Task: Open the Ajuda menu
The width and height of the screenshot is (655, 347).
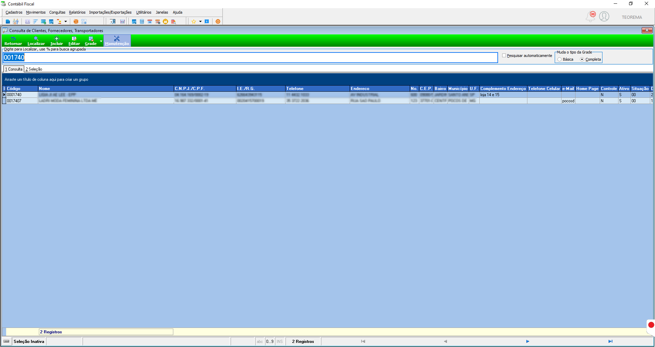Action: click(177, 12)
